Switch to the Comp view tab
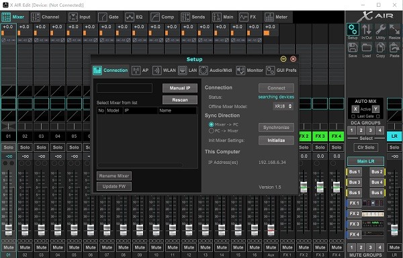 [163, 17]
